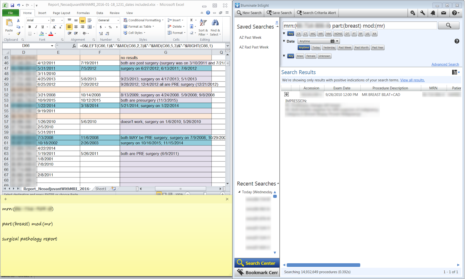Apply comma style number format
The height and width of the screenshot is (279, 465).
point(117,27)
